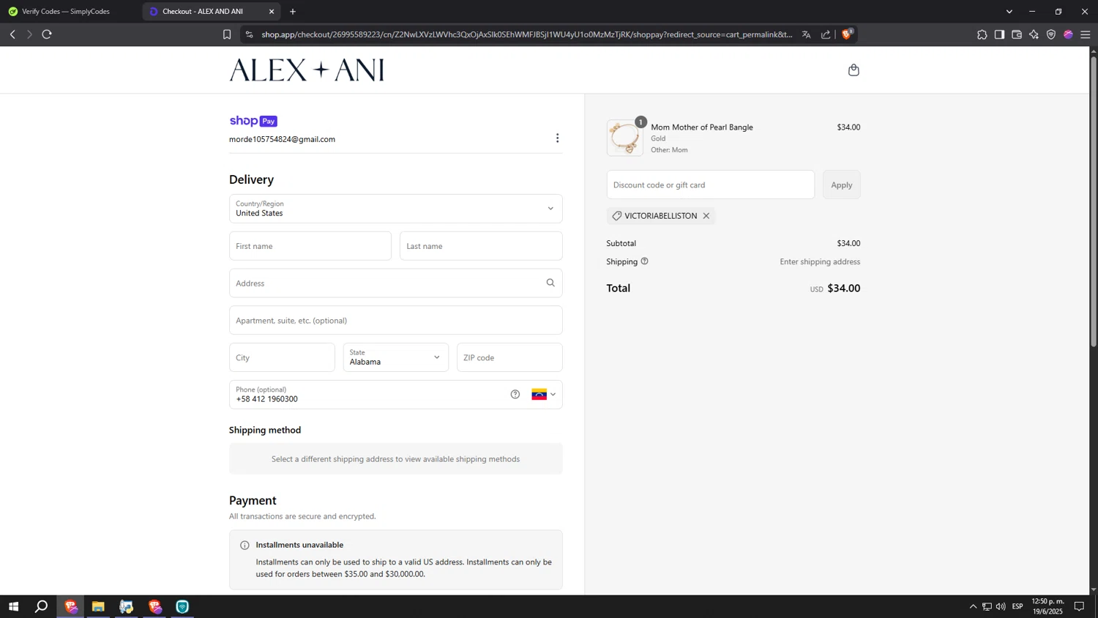Click the ALEX + ANI store logo

307,70
